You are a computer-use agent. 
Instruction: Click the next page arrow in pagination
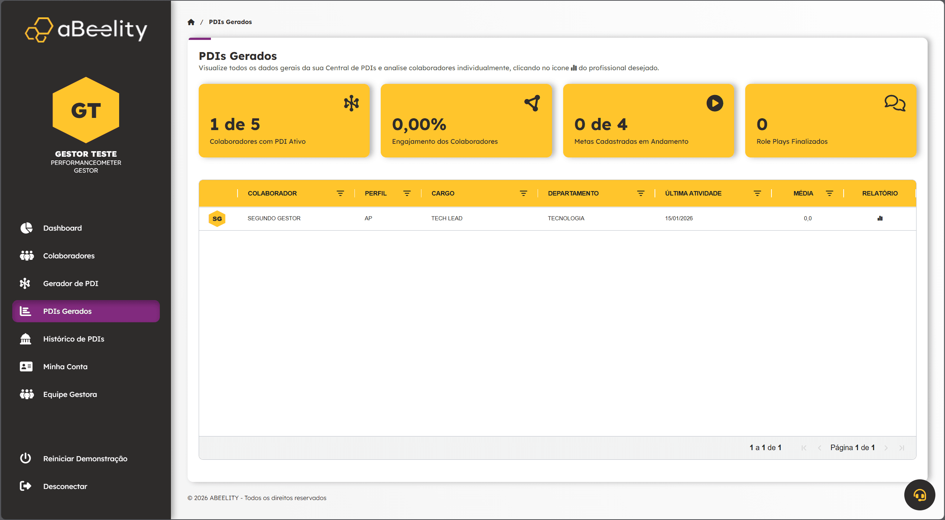pyautogui.click(x=886, y=448)
